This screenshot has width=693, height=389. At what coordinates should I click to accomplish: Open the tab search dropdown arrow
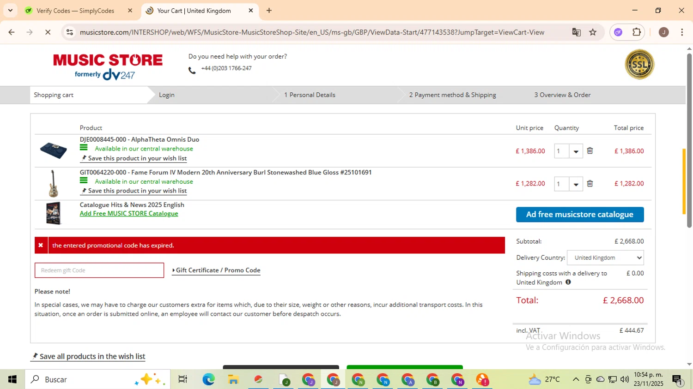10,10
